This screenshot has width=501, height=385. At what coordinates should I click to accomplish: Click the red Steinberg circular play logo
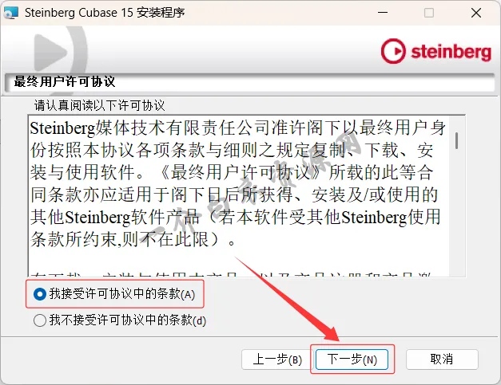tap(393, 51)
